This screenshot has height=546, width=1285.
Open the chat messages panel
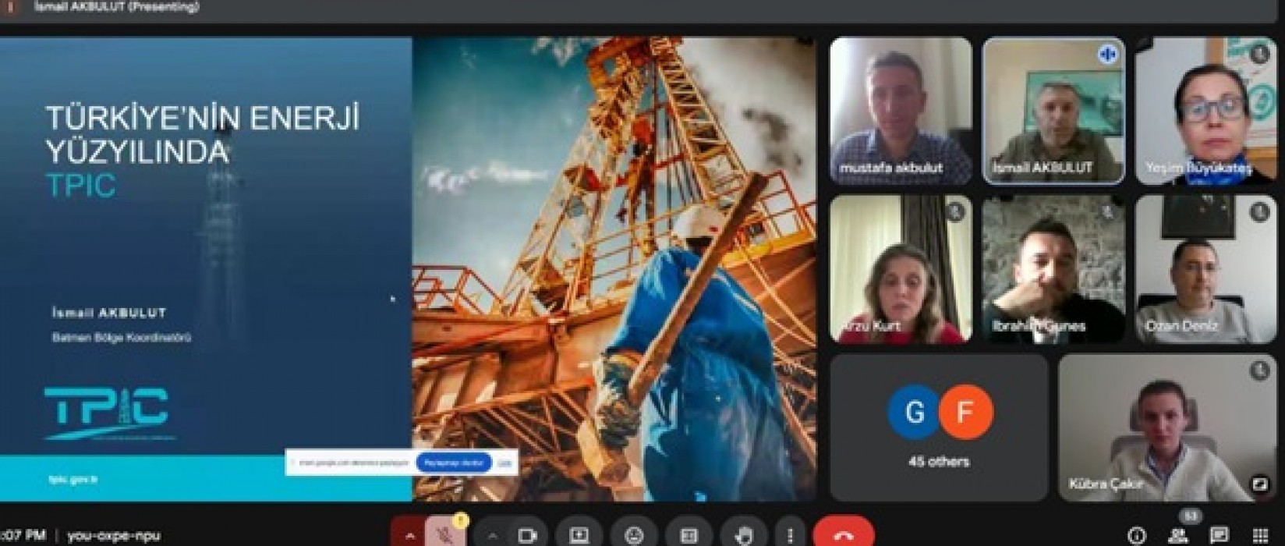pos(1220,535)
